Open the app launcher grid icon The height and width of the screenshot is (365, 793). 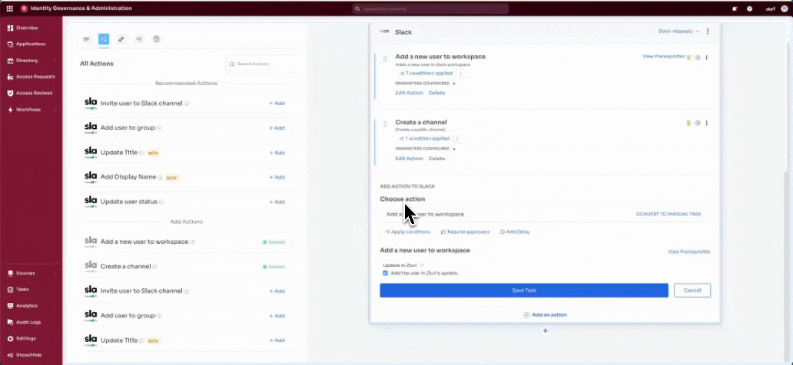pos(9,8)
